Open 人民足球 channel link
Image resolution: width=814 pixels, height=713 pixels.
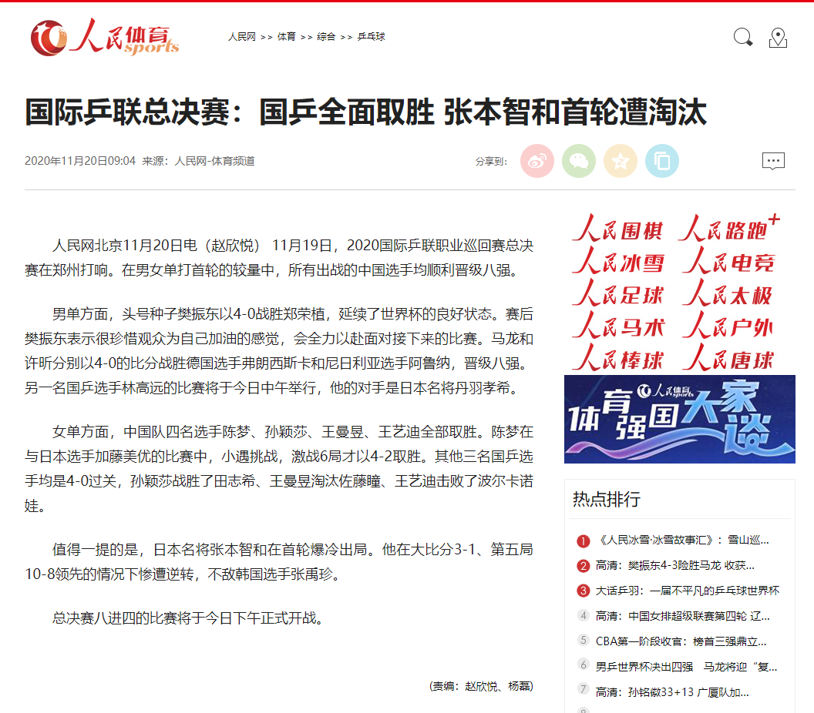tap(617, 293)
